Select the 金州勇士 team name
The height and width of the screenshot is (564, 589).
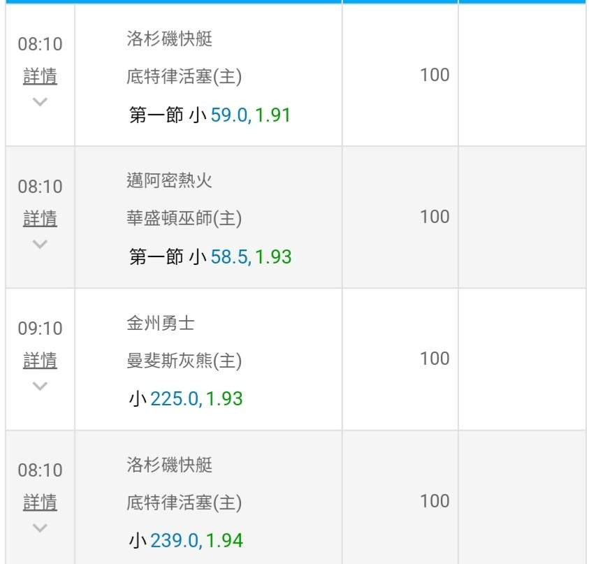160,324
